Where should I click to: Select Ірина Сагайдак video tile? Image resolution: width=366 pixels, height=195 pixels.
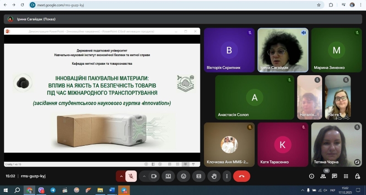click(283, 50)
